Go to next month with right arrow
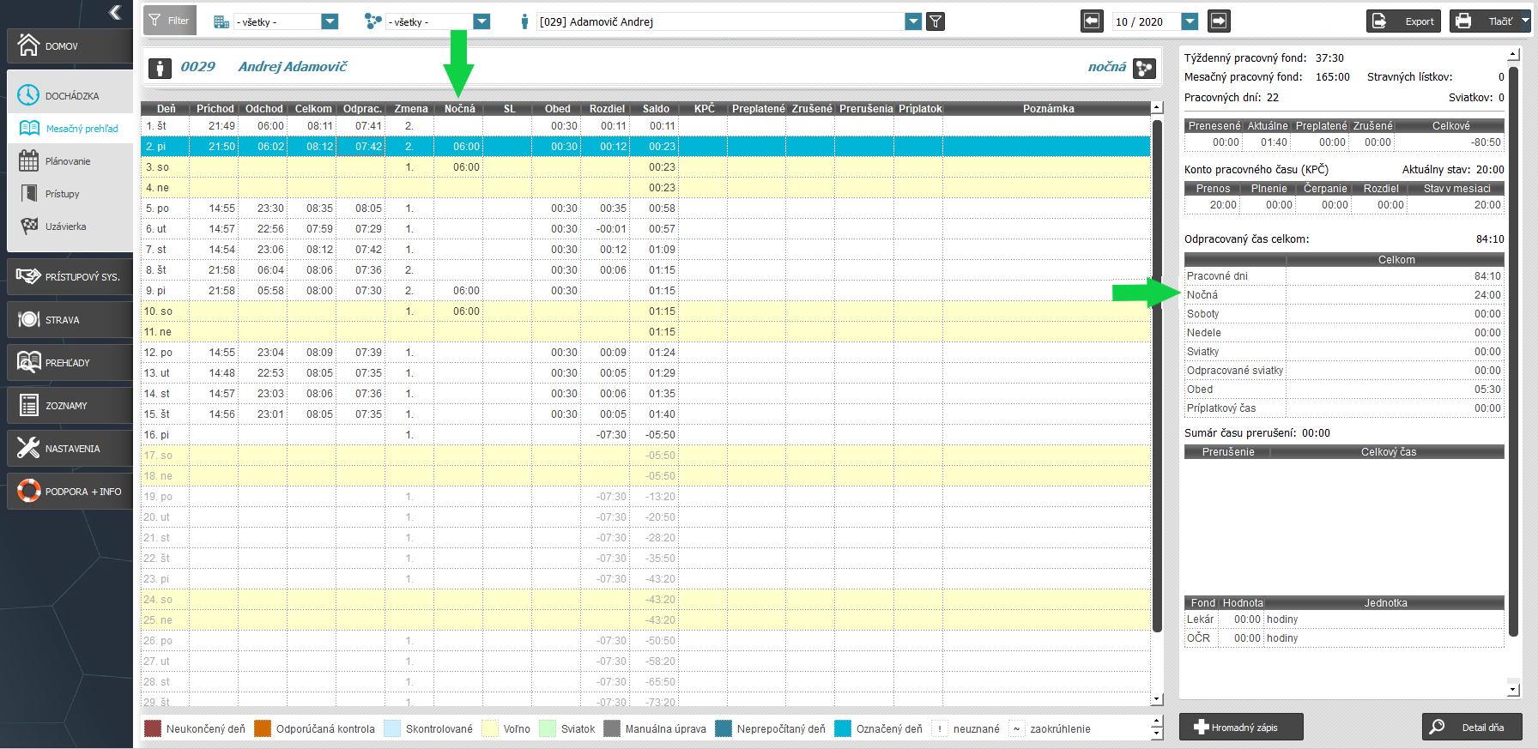 [1219, 21]
